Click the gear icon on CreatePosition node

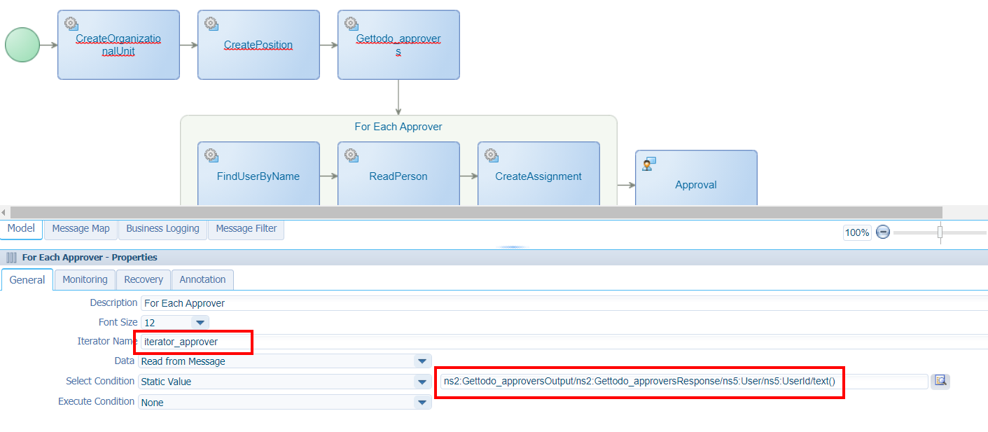point(211,24)
